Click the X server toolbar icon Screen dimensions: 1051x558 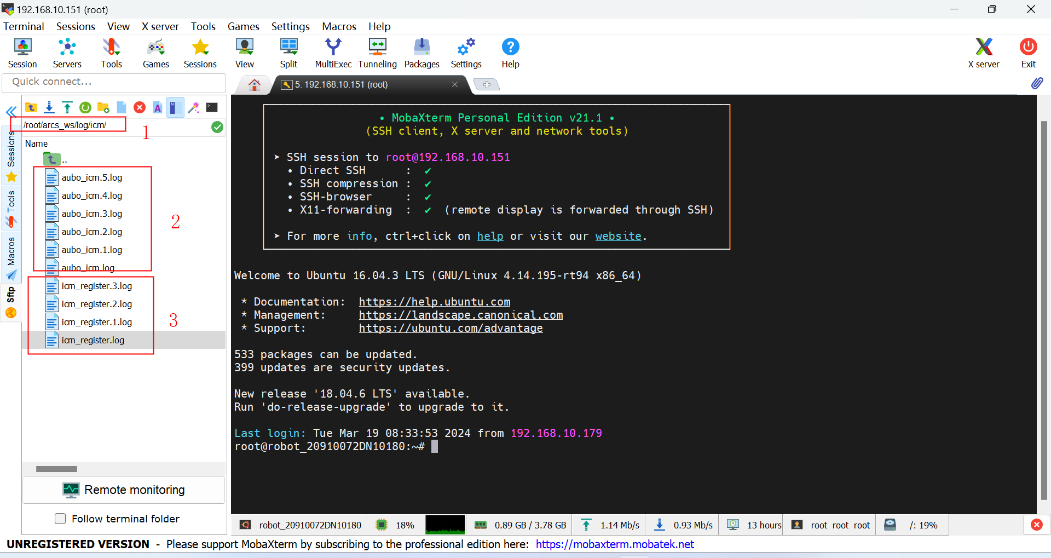(x=983, y=53)
